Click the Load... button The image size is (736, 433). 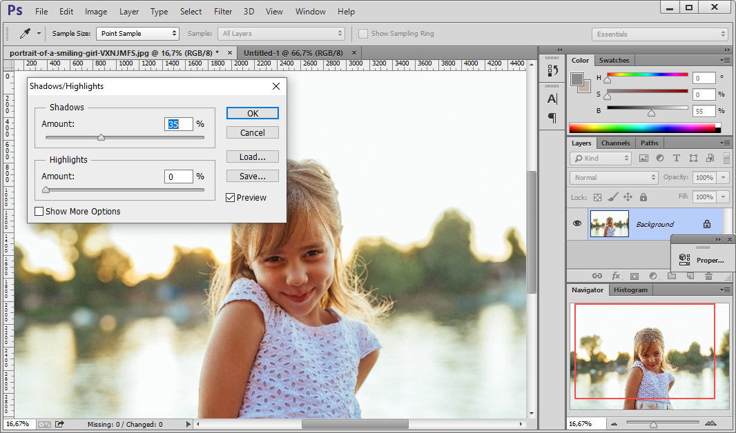252,157
